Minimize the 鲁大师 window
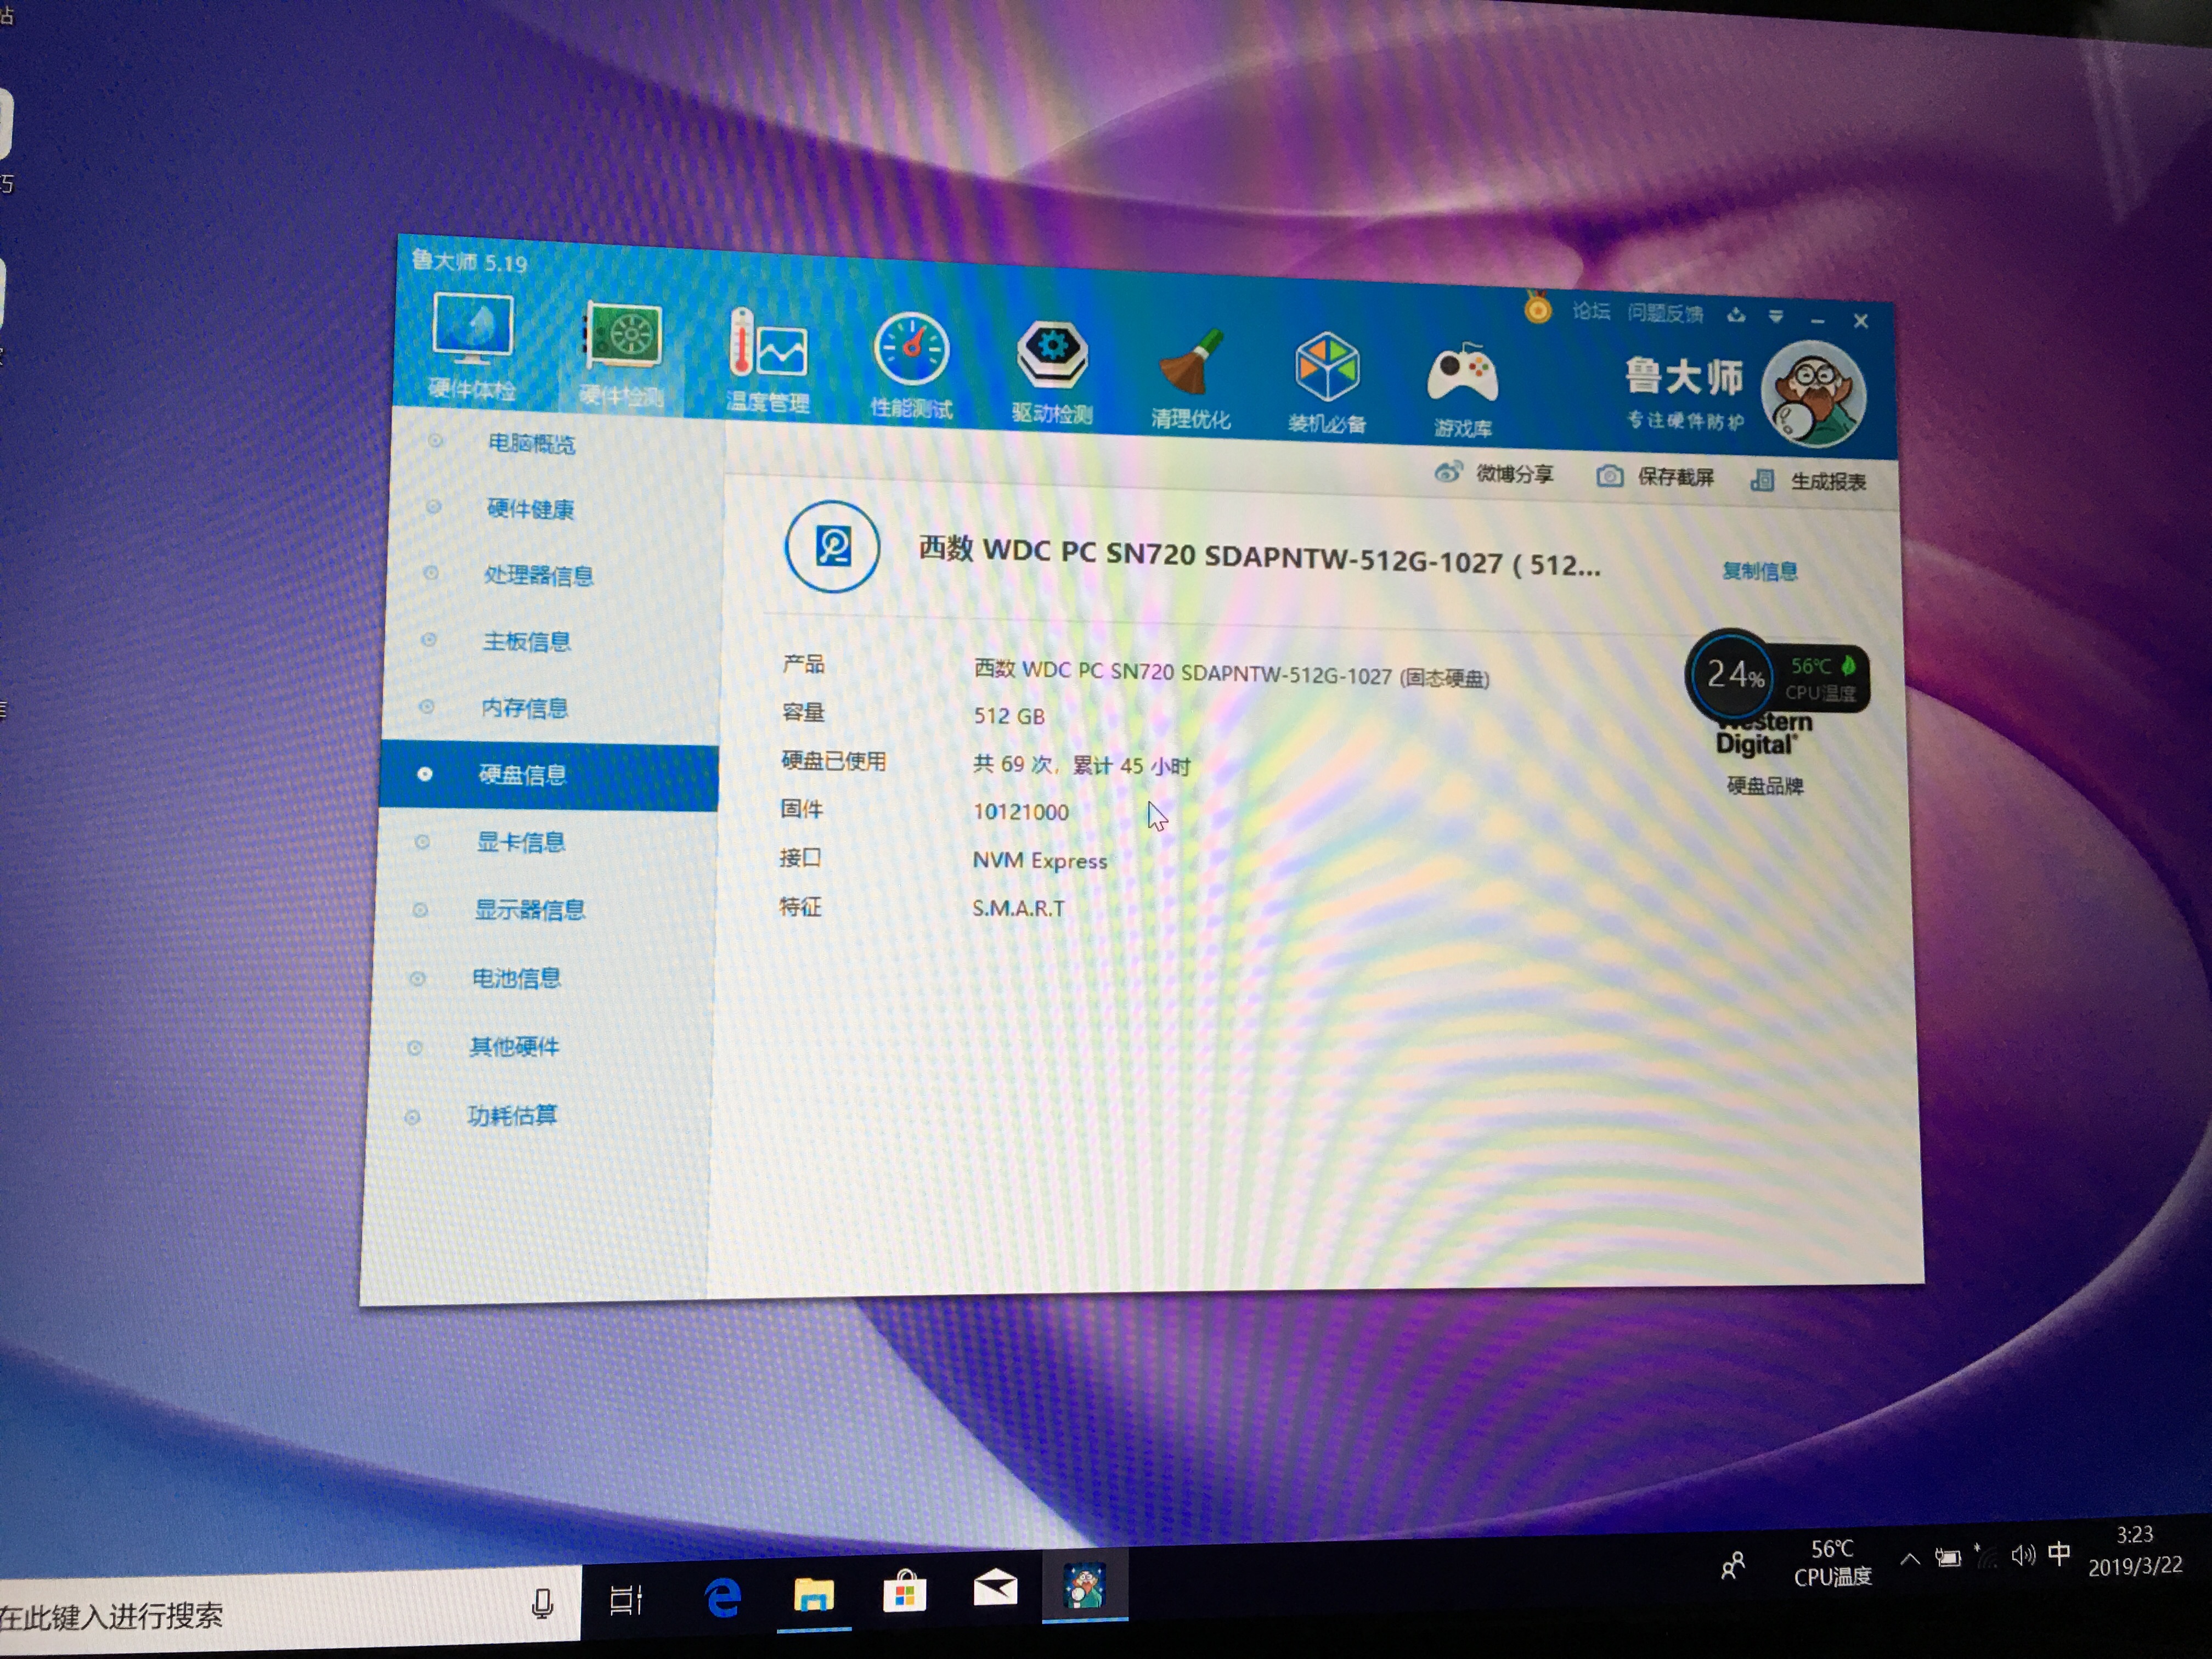This screenshot has width=2212, height=1659. click(1818, 320)
